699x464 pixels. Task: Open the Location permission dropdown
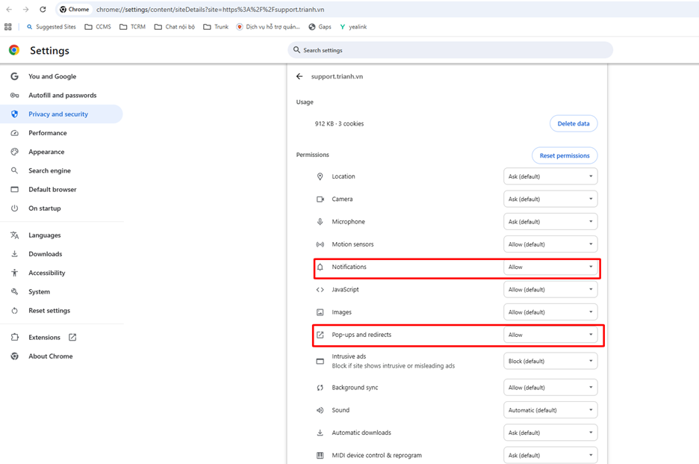550,176
